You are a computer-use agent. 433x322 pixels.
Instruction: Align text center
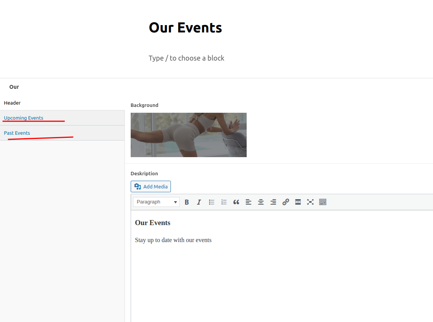pos(261,202)
